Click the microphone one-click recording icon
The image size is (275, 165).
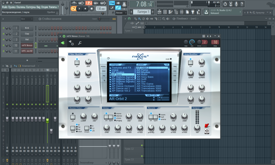click(x=236, y=4)
